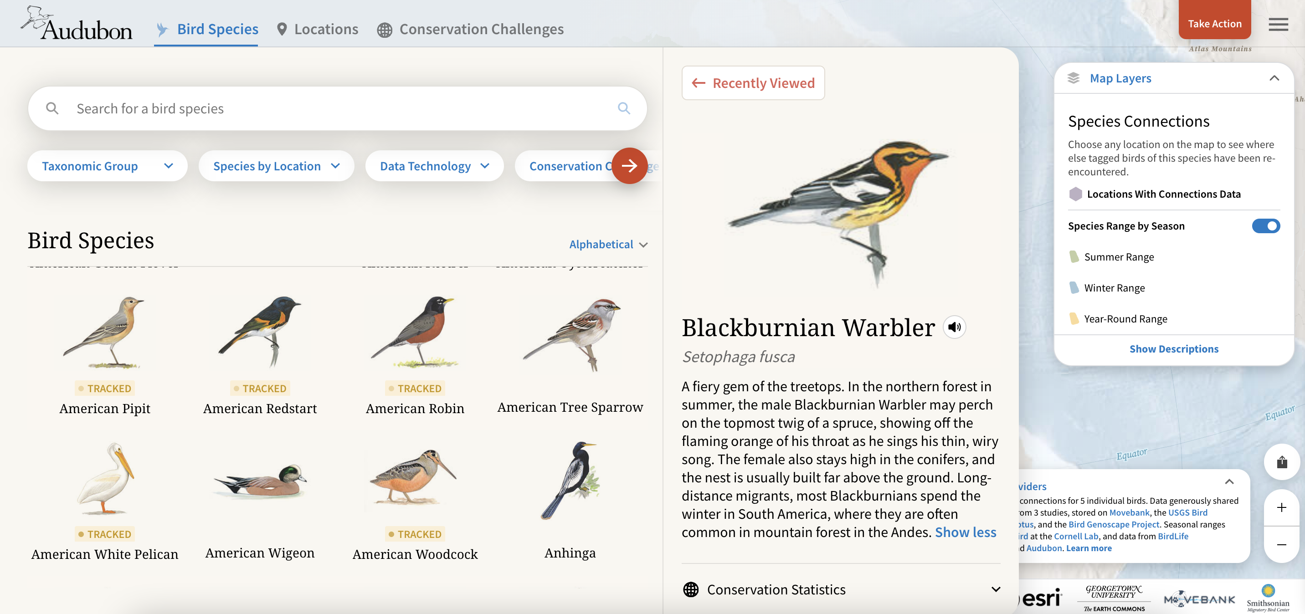Click the Take Action button
The width and height of the screenshot is (1305, 614).
pyautogui.click(x=1214, y=23)
